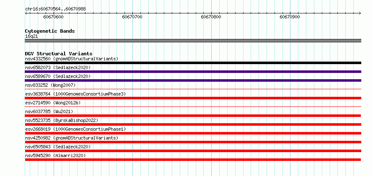Image resolution: width=373 pixels, height=176 pixels.
Task: Click the purple bar for nsv6589670
Action: point(193,80)
